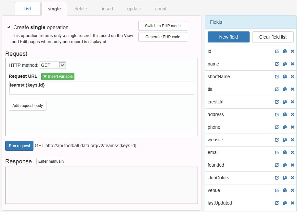Remove the phone field
This screenshot has width=297, height=212.
[x=292, y=127]
